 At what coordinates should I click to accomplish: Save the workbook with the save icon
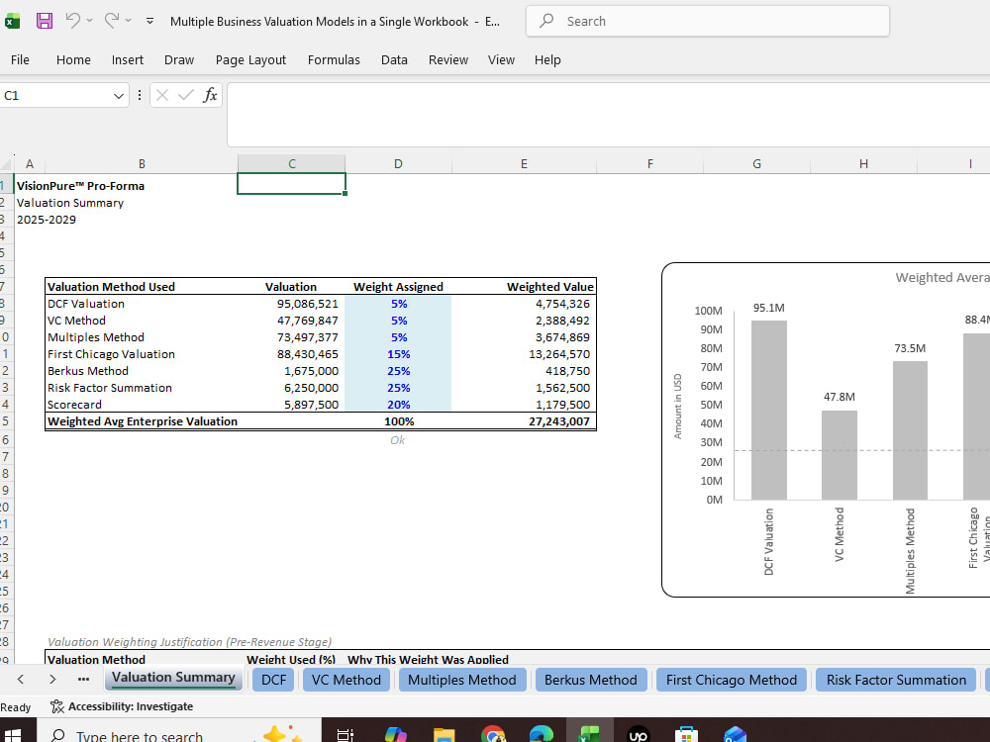point(45,21)
